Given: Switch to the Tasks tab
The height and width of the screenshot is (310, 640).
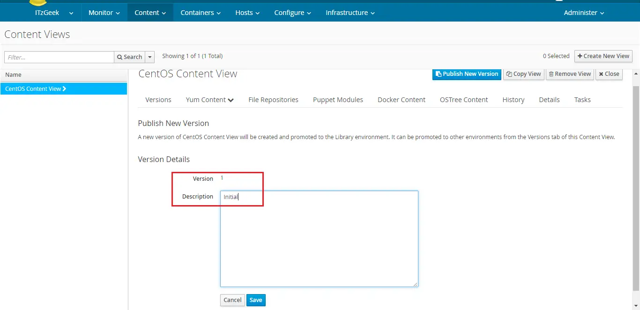Looking at the screenshot, I should click(x=582, y=100).
